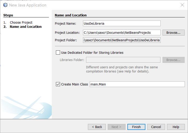
Task: Click the shared compilation libraries hint text
Action: click(x=122, y=69)
